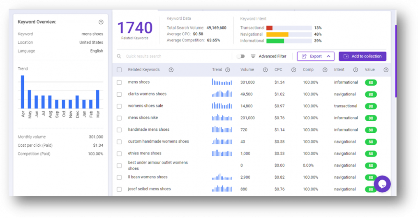Image resolution: width=418 pixels, height=218 pixels.
Task: Click the Advanced Filter lines icon
Action: click(x=253, y=57)
